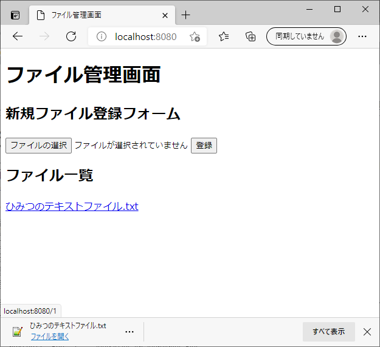This screenshot has height=347, width=380.
Task: Reload the page with the refresh icon
Action: [71, 36]
